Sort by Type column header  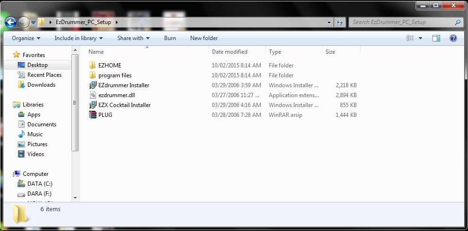275,52
